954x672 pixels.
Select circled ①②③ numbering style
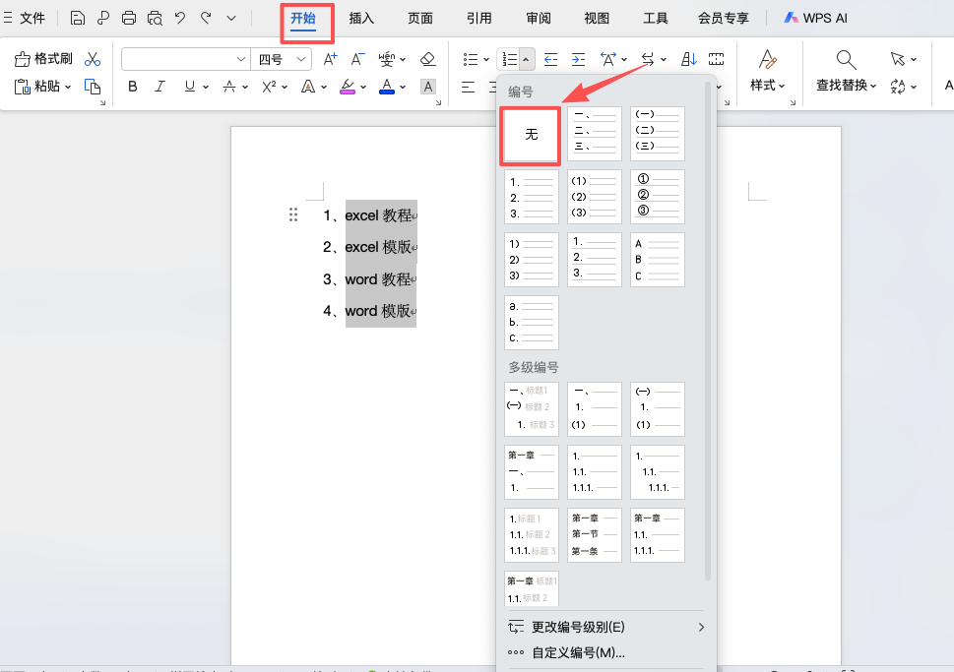point(658,197)
